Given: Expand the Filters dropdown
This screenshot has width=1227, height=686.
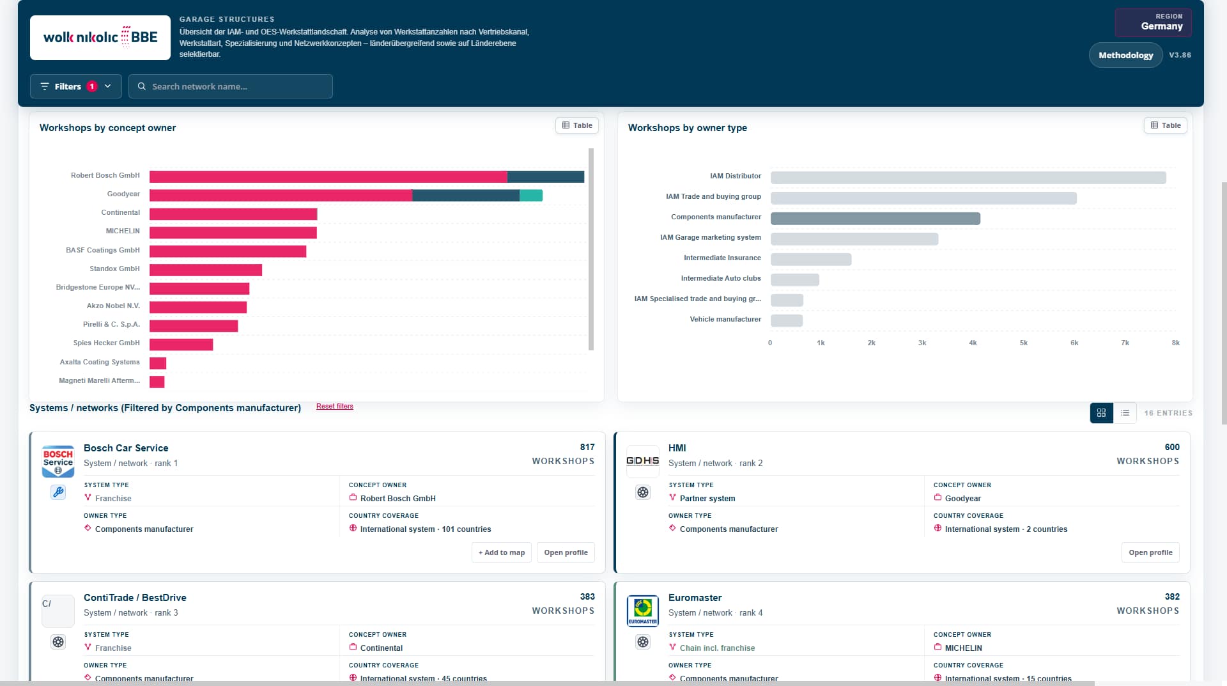Looking at the screenshot, I should pyautogui.click(x=76, y=86).
